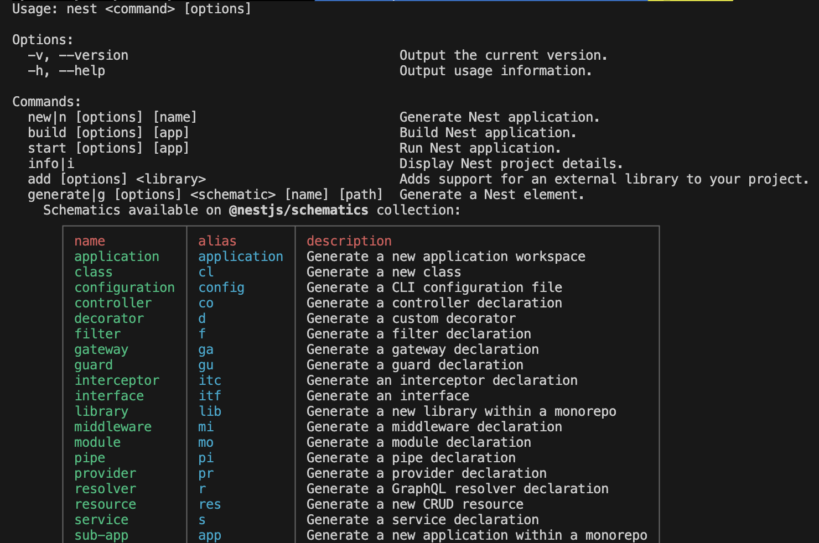
Task: Click the 'mi' alias
Action: (206, 427)
